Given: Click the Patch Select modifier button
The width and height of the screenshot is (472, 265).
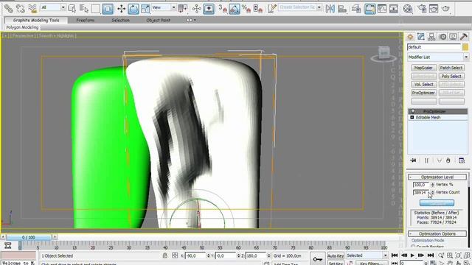Looking at the screenshot, I should (451, 68).
